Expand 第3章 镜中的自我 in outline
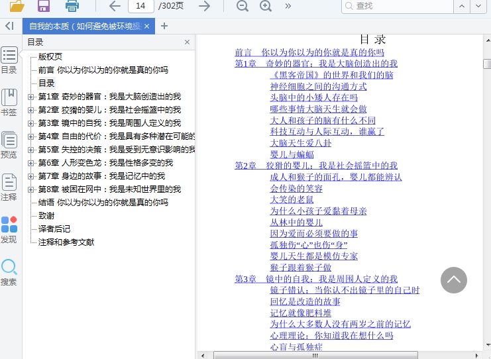This screenshot has width=491, height=359. point(30,123)
